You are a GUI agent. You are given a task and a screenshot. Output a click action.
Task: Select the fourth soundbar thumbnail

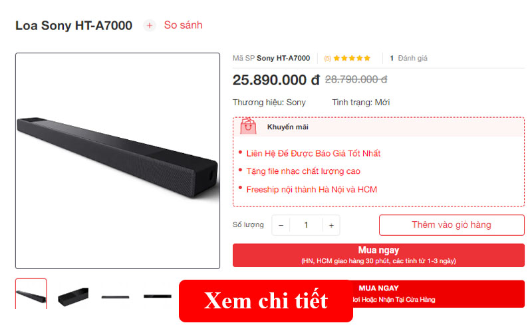[x=158, y=296]
